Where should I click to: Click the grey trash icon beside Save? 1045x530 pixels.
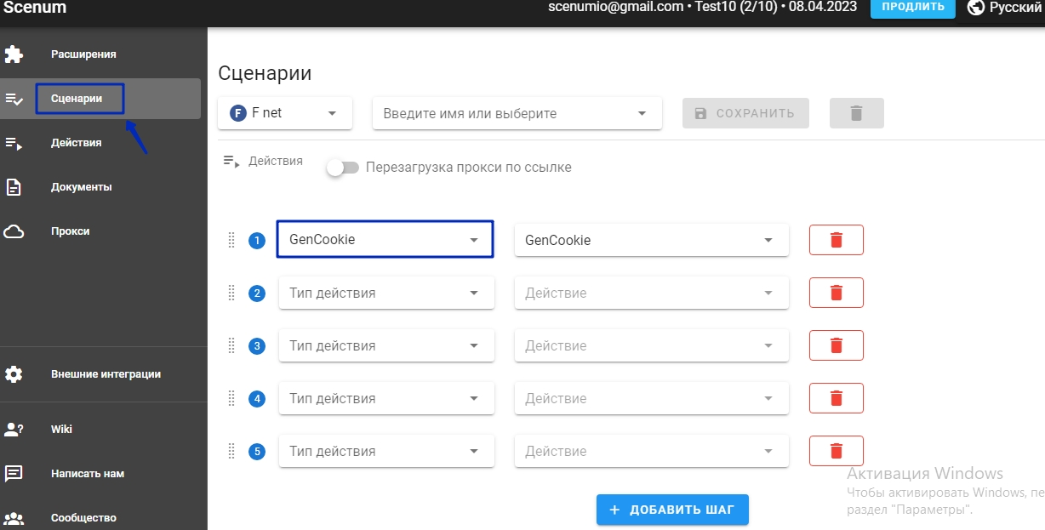pos(856,113)
